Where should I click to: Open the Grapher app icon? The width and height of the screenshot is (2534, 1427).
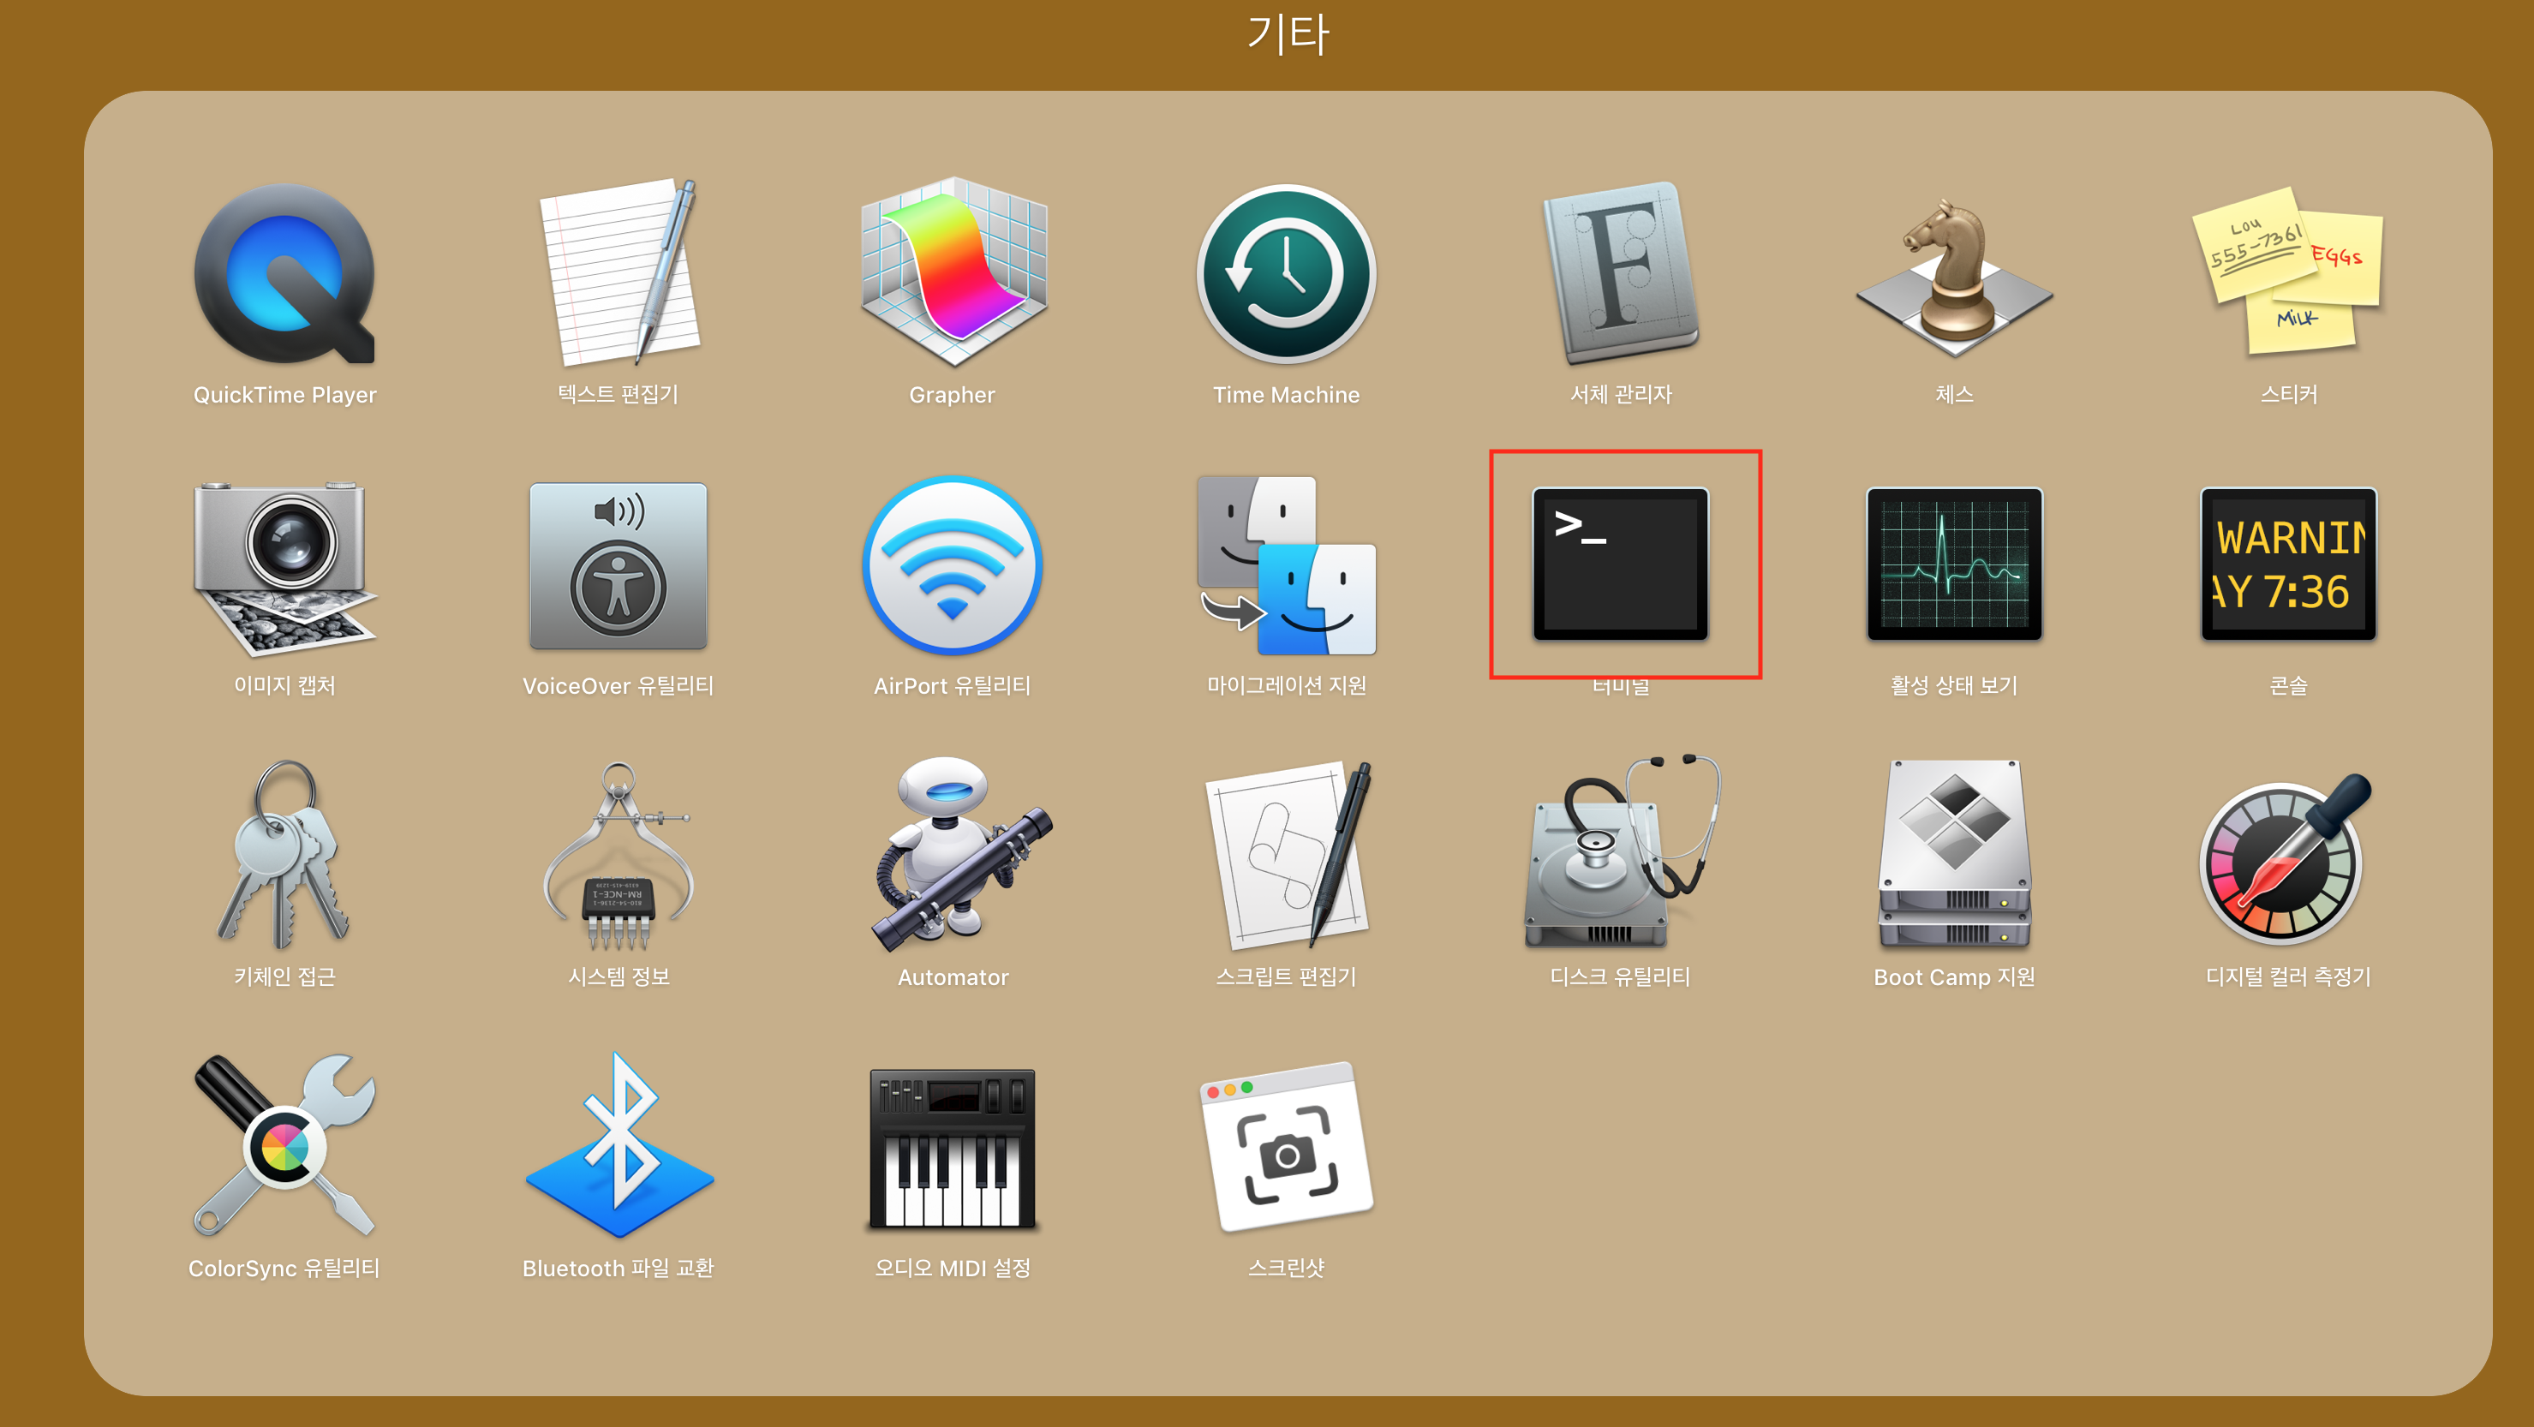pos(953,272)
